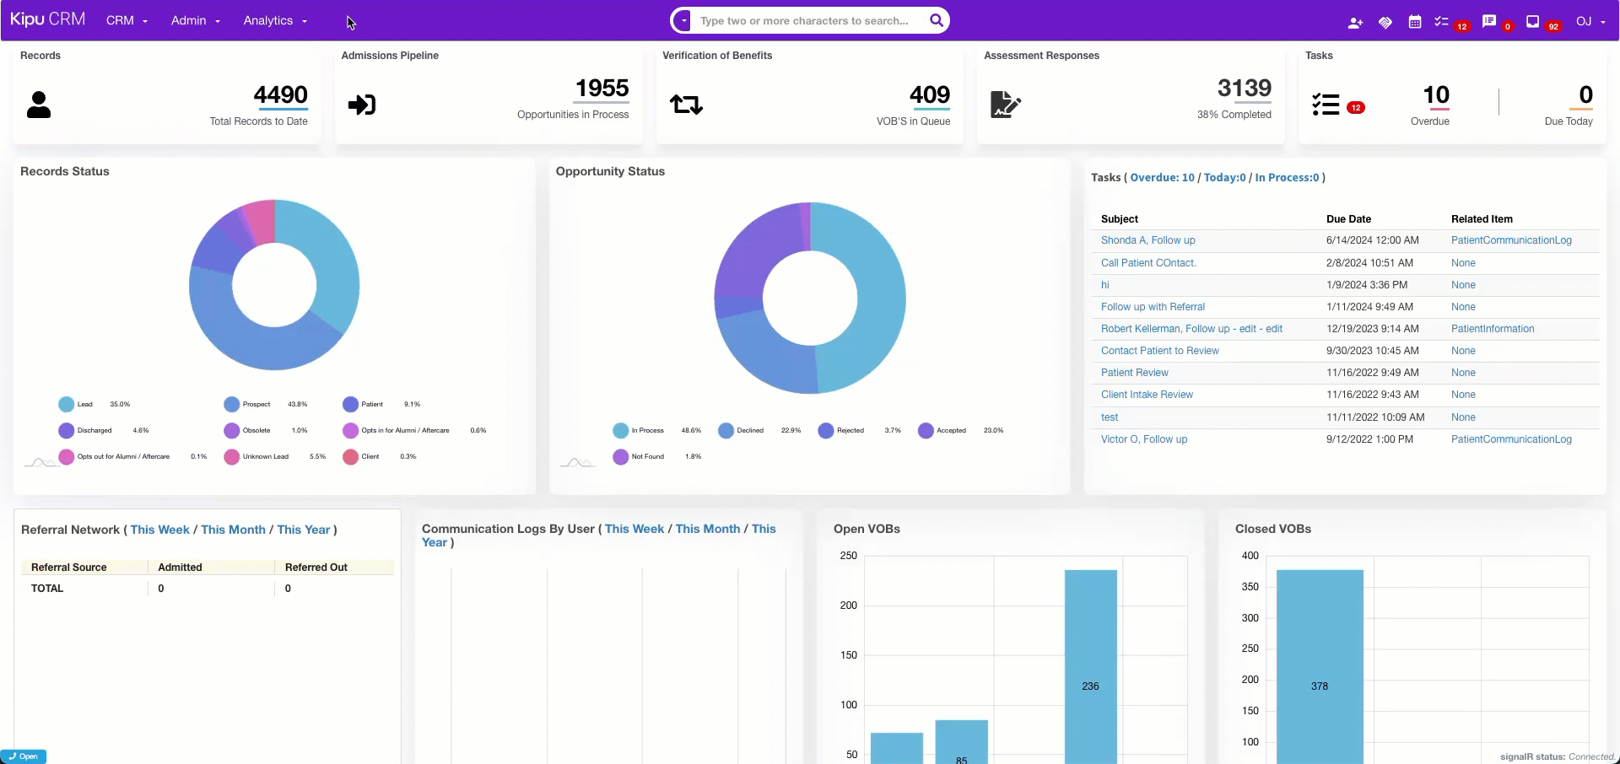Expand the OJ user account dropdown

pos(1590,22)
